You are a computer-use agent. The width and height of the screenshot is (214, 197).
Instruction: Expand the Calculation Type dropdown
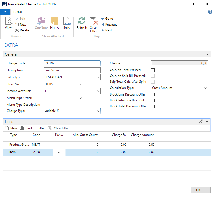[x=205, y=88]
